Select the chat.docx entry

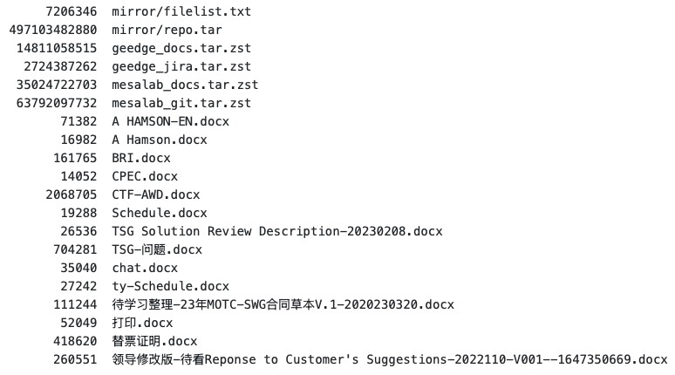145,269
